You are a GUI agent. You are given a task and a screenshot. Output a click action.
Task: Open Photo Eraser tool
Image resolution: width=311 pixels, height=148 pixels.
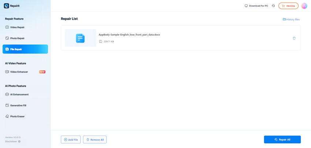coord(17,116)
